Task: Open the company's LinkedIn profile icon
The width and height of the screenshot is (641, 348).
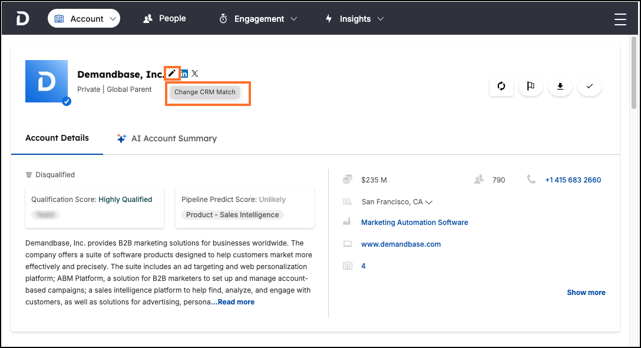Action: (184, 74)
